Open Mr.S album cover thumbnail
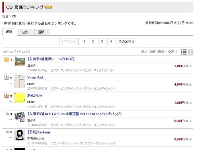The image size is (197, 150). click(x=20, y=117)
